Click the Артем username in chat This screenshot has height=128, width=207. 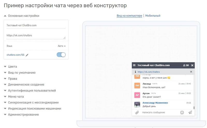click(x=146, y=93)
